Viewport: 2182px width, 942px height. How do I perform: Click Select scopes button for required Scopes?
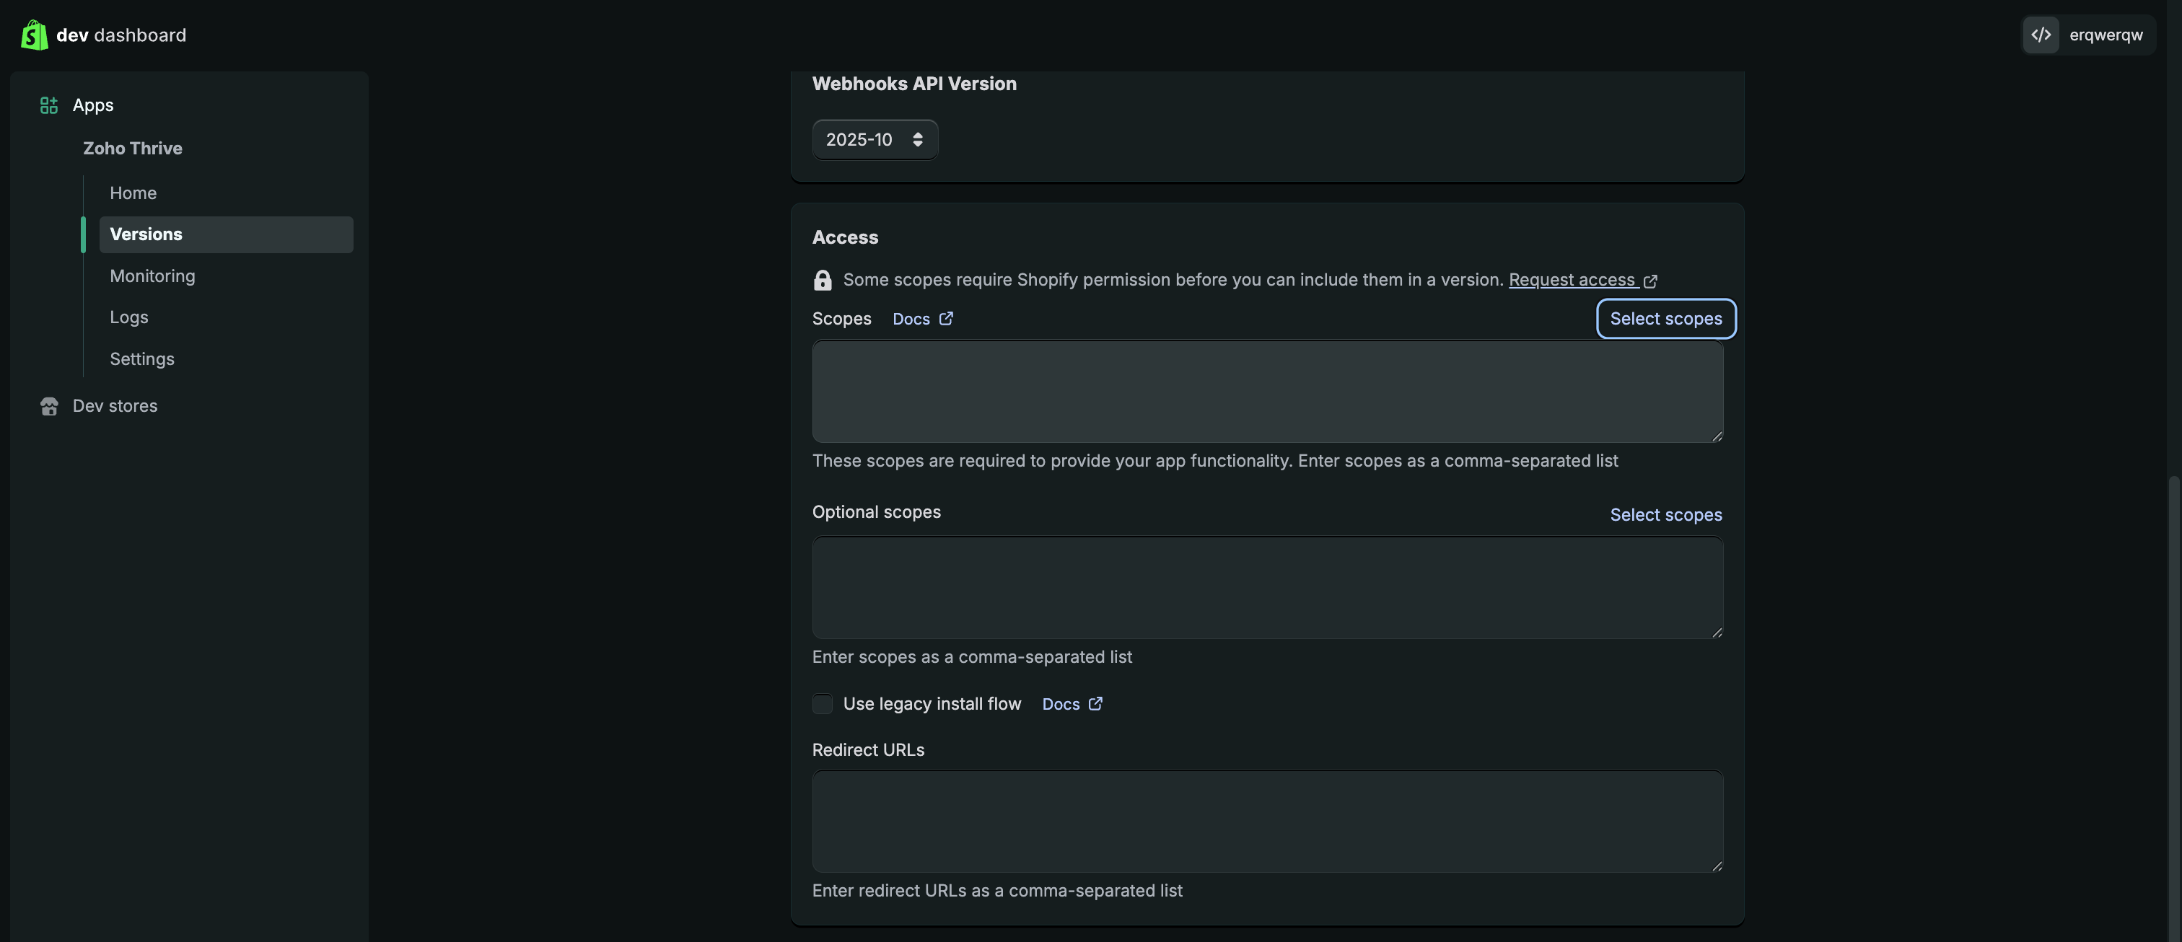[x=1665, y=318]
